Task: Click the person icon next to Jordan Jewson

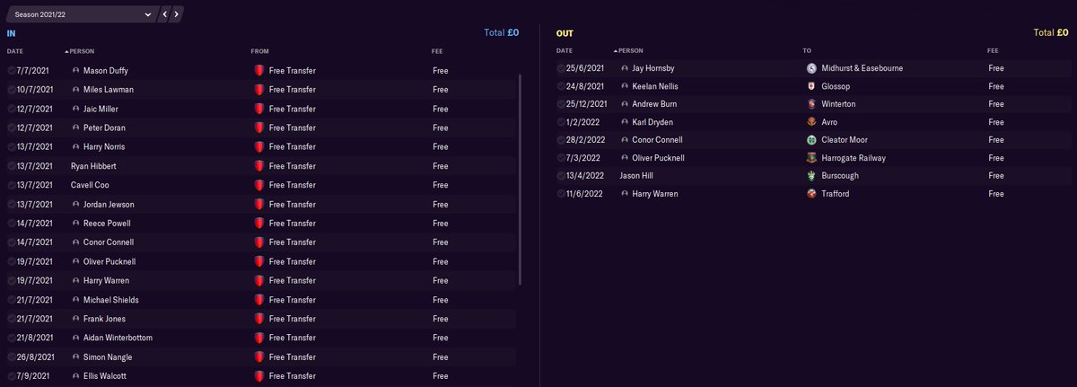Action: coord(76,204)
